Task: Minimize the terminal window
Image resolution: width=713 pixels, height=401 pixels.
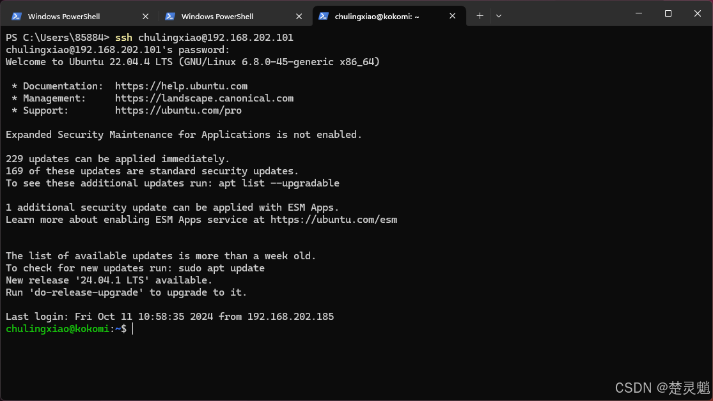Action: click(639, 13)
